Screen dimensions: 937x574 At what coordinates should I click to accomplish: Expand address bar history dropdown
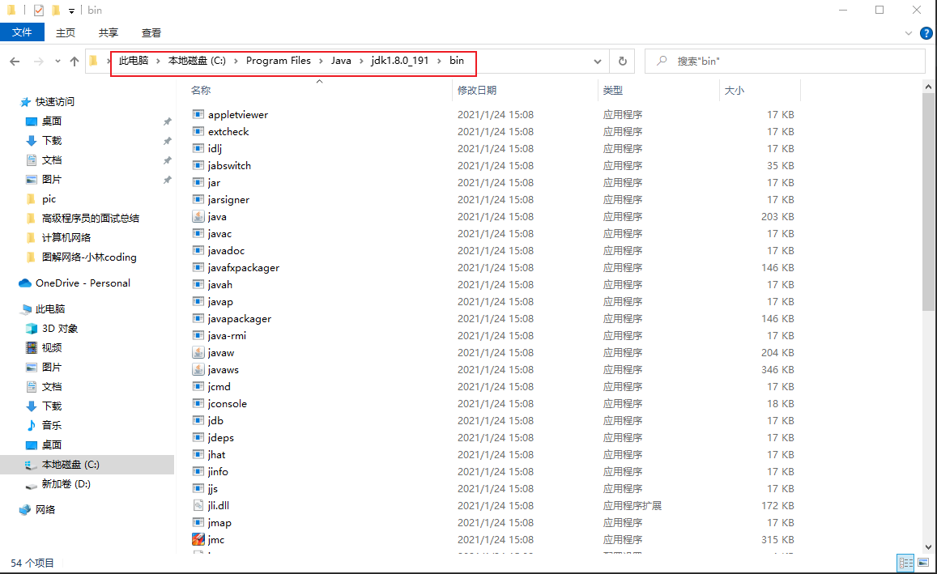pyautogui.click(x=597, y=61)
